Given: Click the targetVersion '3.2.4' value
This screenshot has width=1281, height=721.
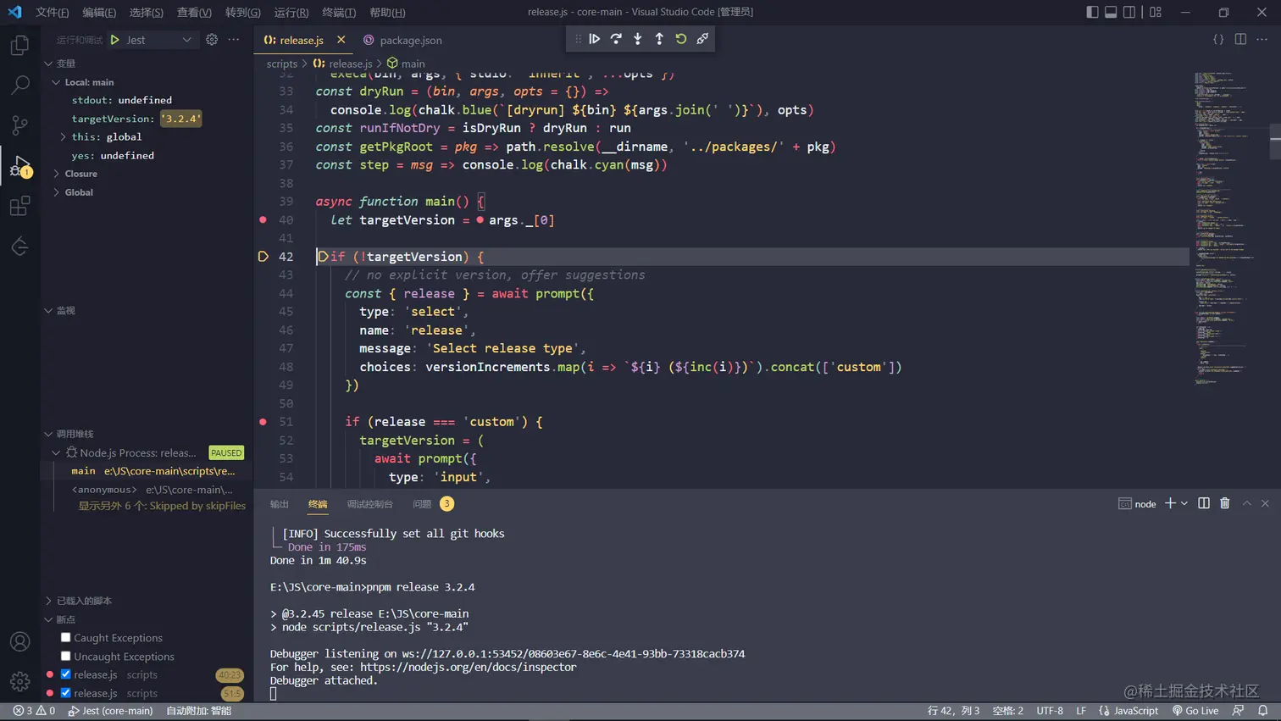Looking at the screenshot, I should pos(180,119).
